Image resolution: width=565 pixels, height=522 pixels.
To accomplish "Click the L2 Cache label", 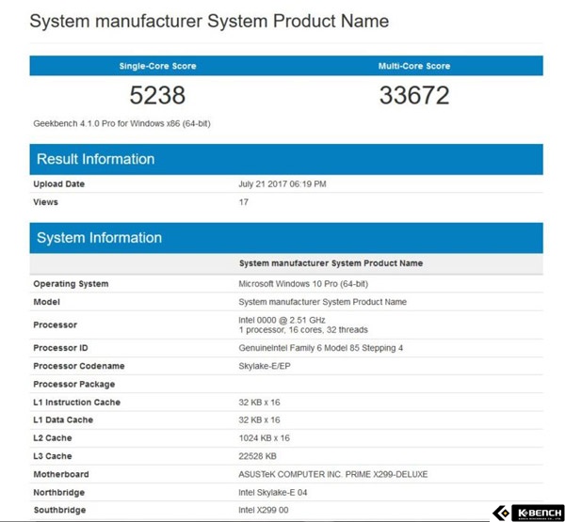I will click(x=53, y=437).
